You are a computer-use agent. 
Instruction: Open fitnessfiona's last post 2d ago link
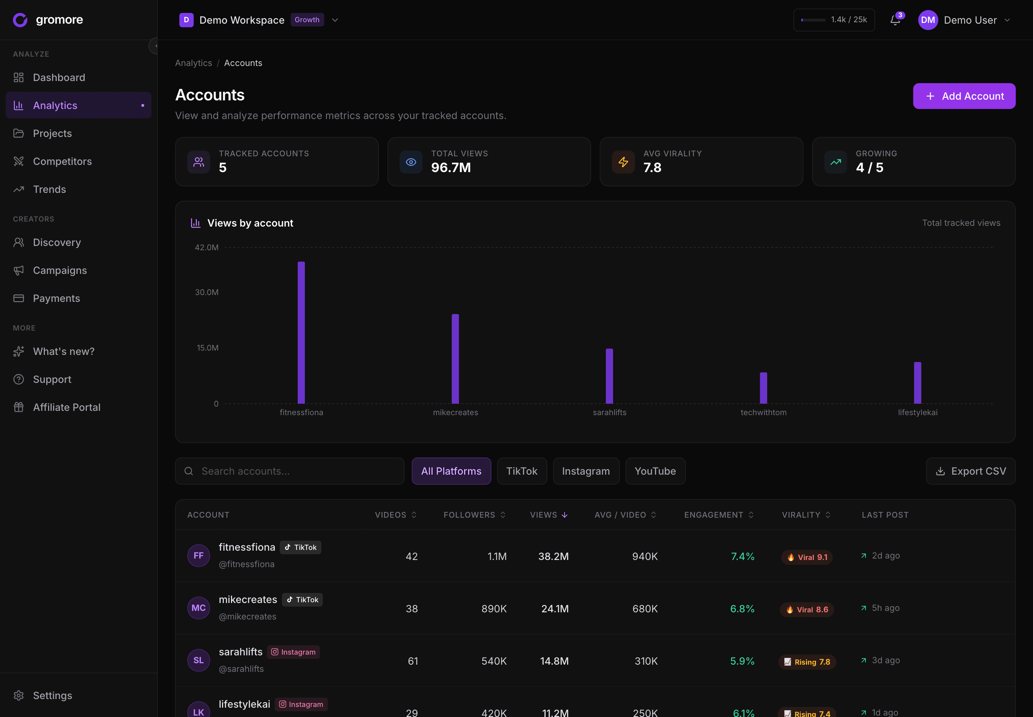click(880, 556)
